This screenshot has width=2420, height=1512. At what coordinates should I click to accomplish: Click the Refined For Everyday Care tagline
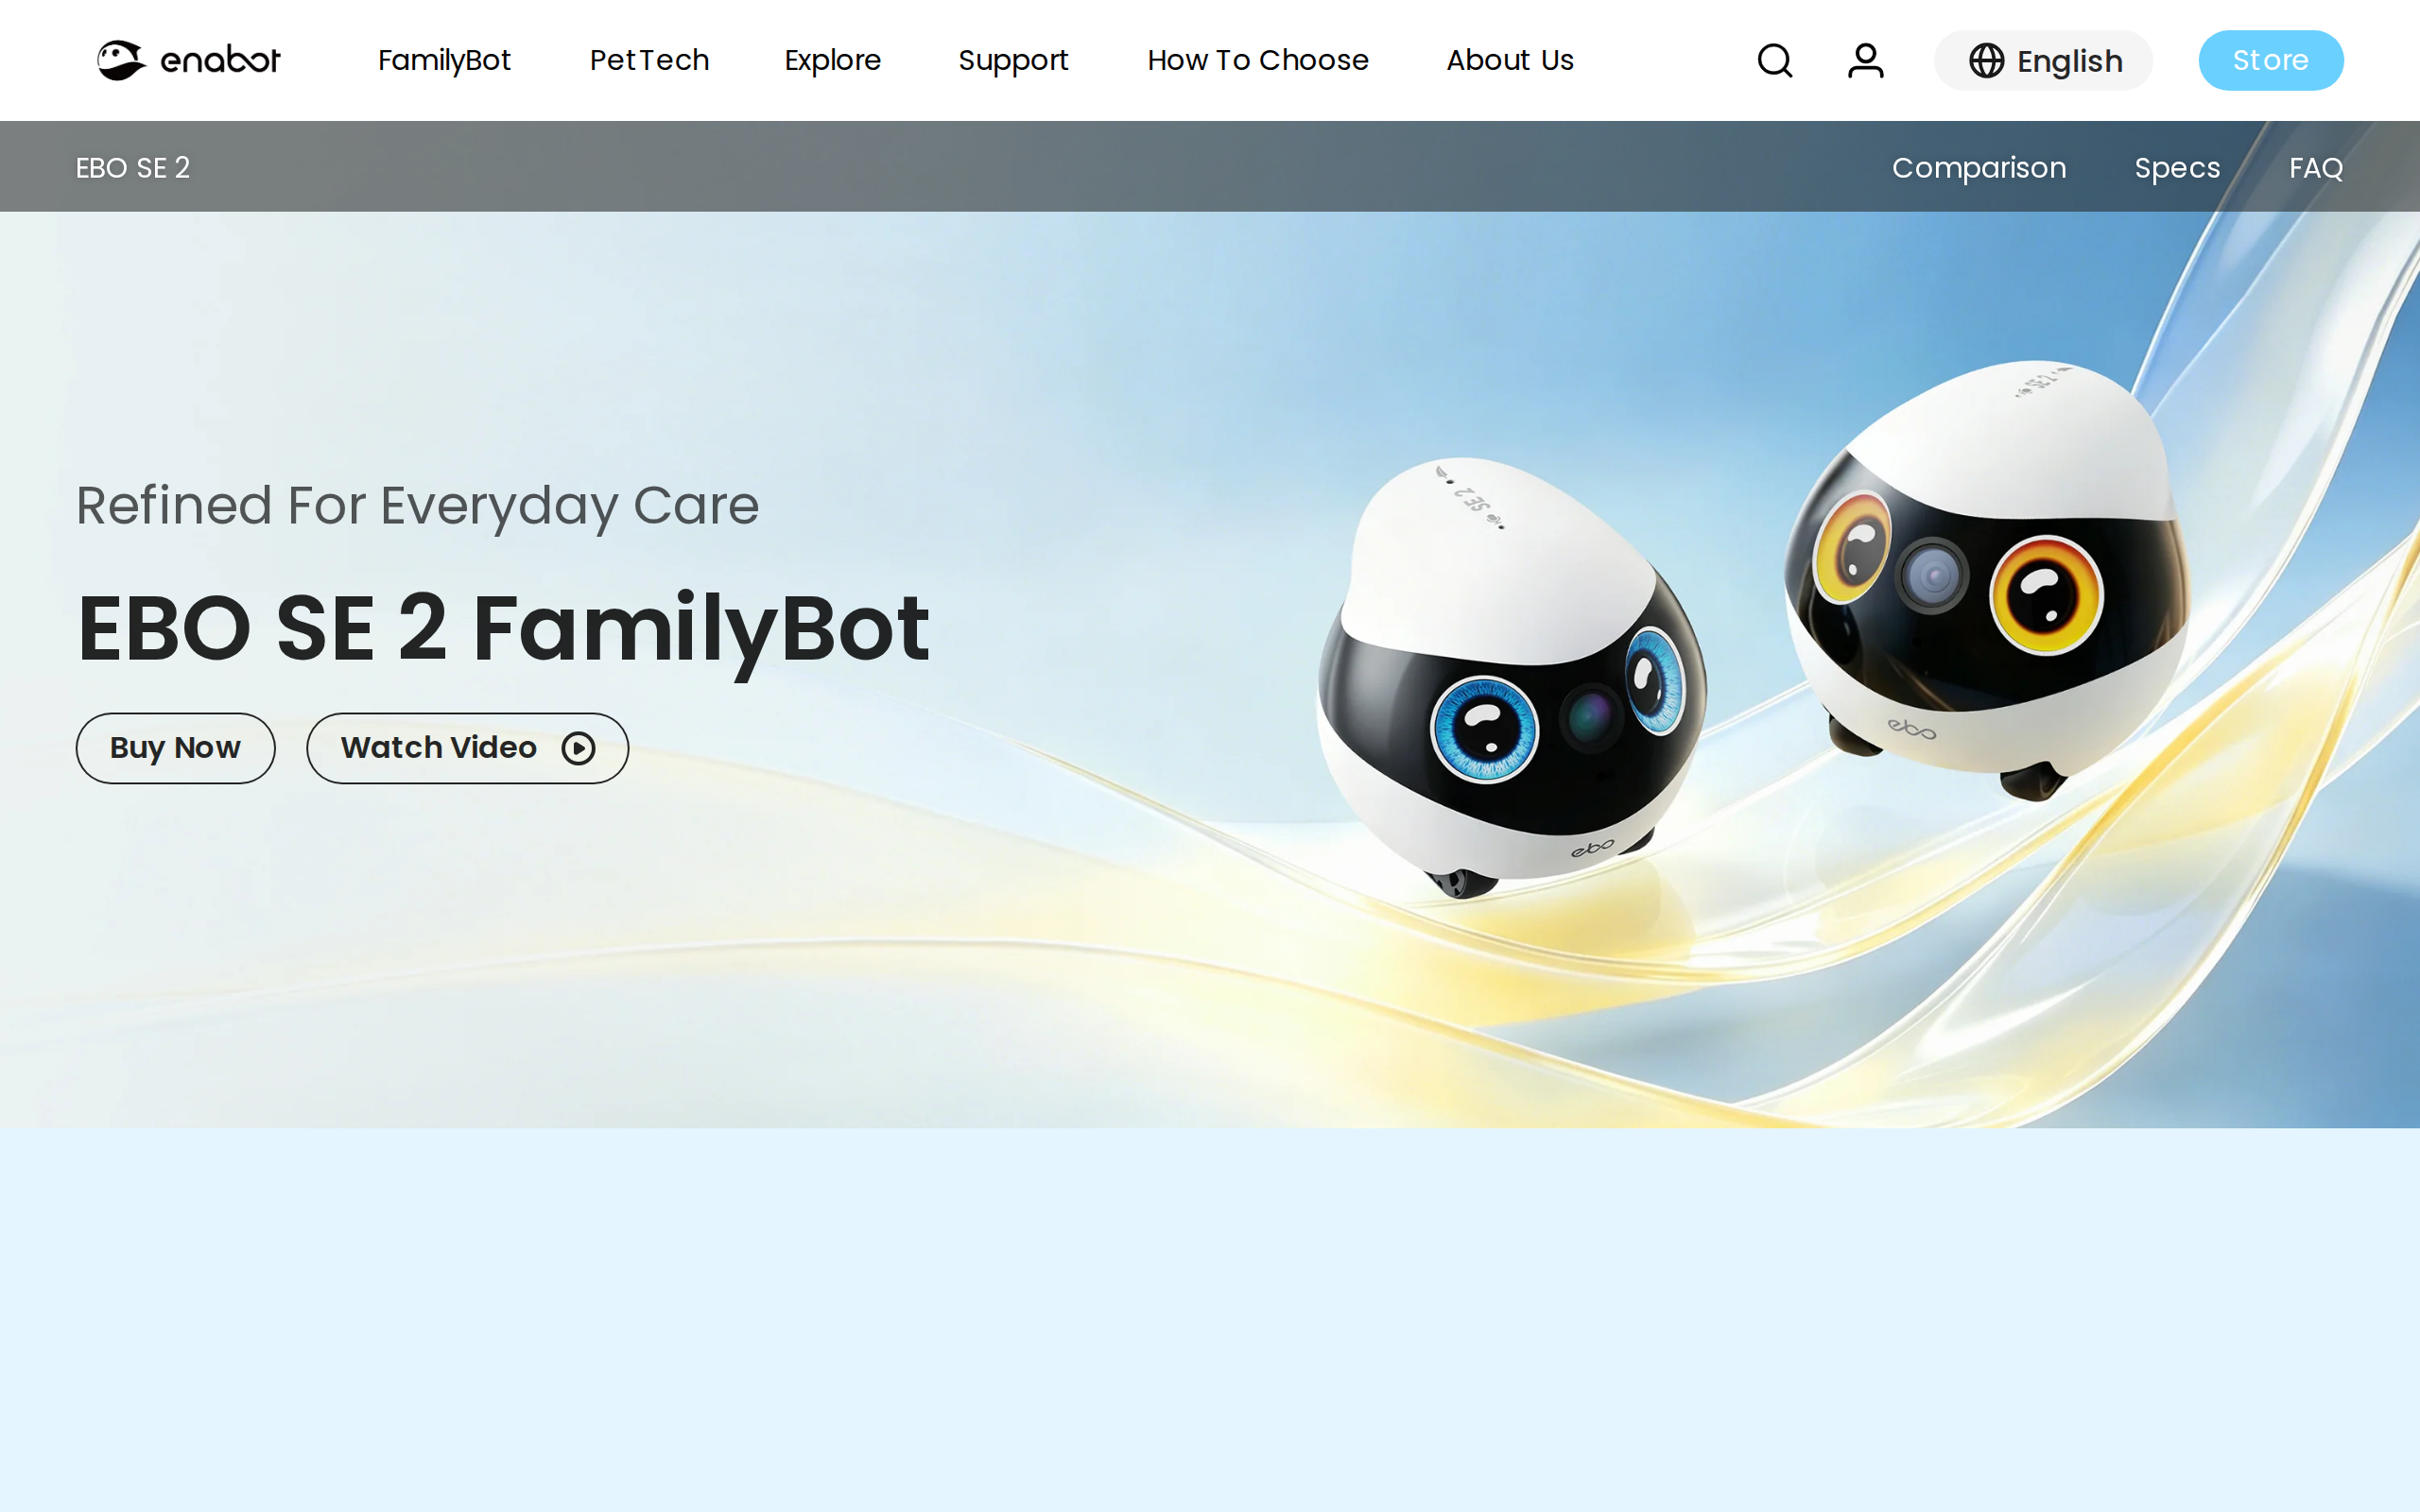(417, 506)
